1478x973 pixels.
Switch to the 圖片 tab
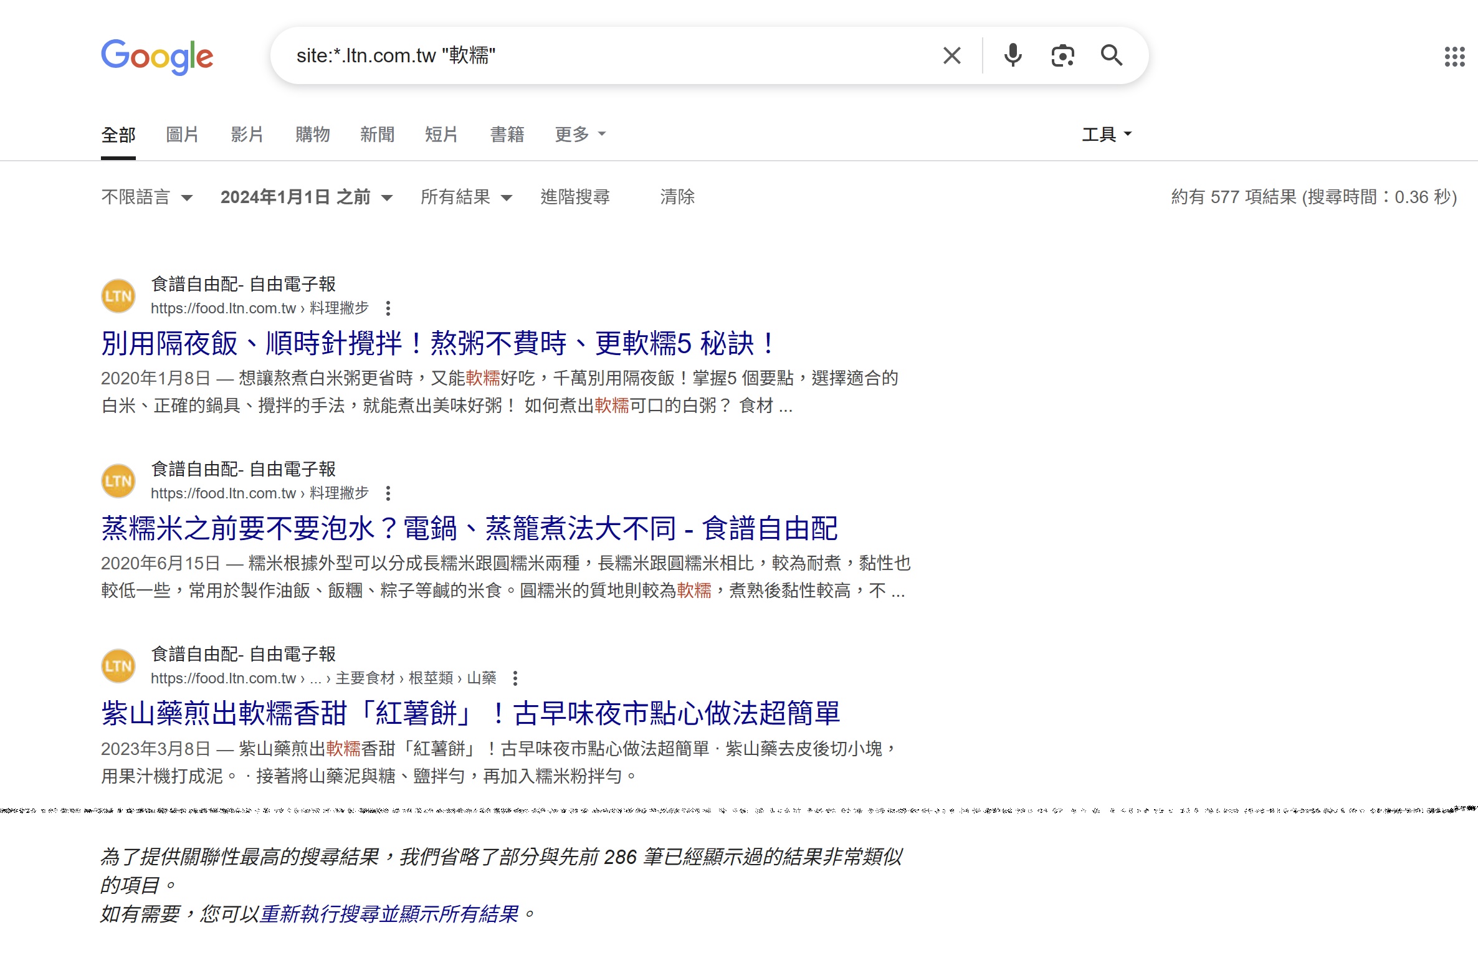pos(183,135)
